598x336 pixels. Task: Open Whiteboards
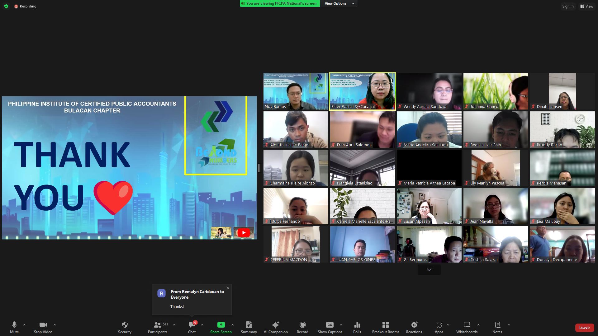coord(467,328)
